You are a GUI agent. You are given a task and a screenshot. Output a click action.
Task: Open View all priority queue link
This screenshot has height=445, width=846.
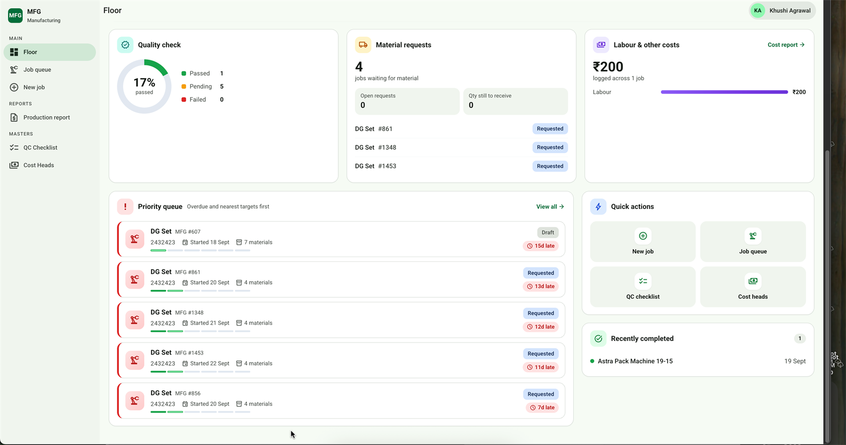pos(550,207)
